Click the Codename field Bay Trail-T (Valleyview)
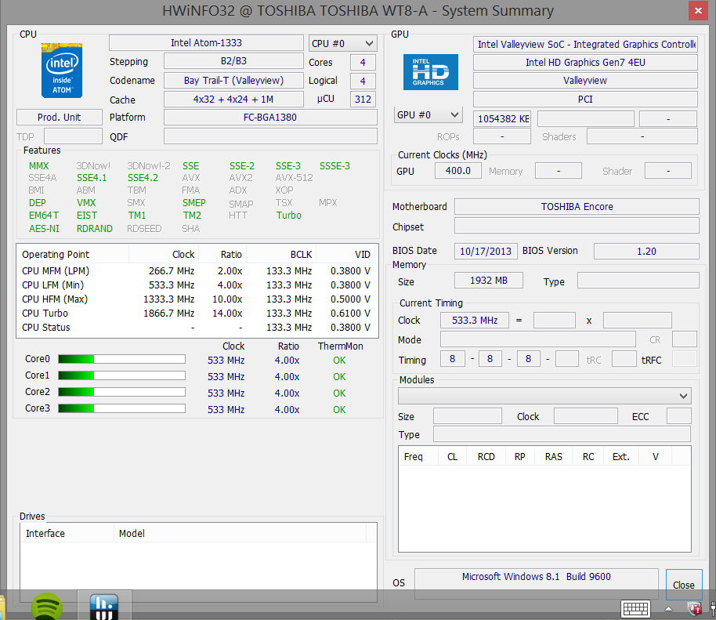The width and height of the screenshot is (716, 620). (233, 81)
